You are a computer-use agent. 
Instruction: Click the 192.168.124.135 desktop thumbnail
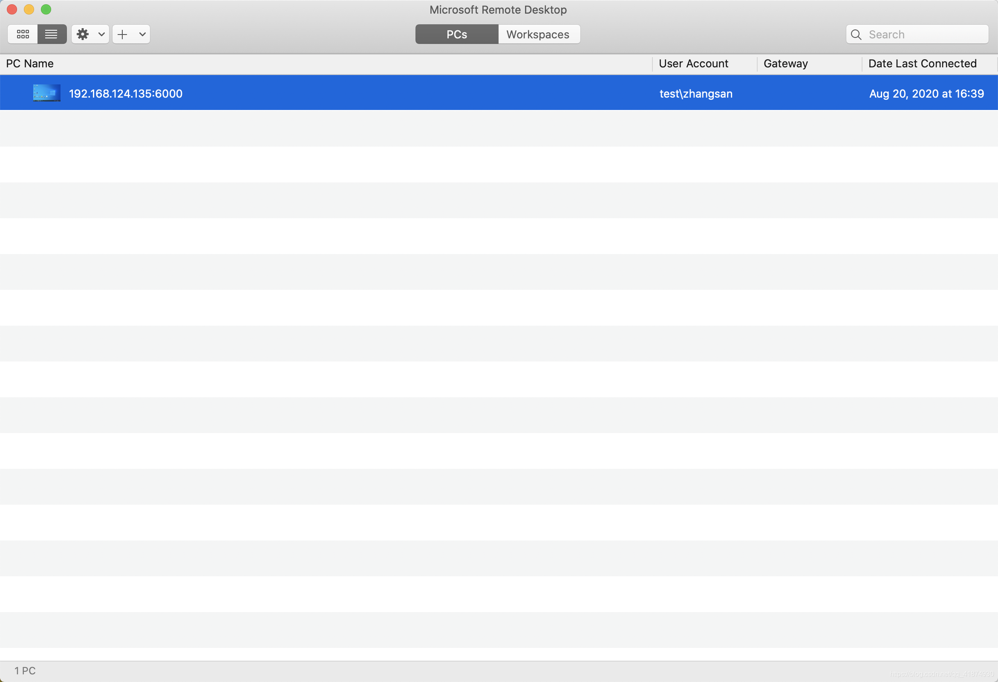pyautogui.click(x=46, y=93)
